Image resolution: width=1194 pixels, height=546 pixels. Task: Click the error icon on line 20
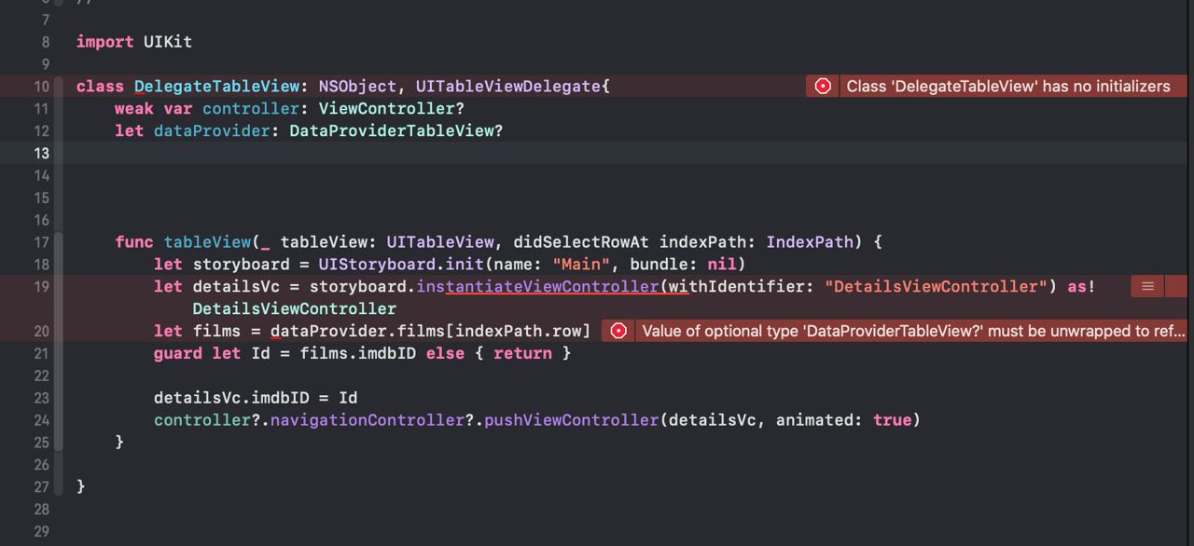coord(618,331)
